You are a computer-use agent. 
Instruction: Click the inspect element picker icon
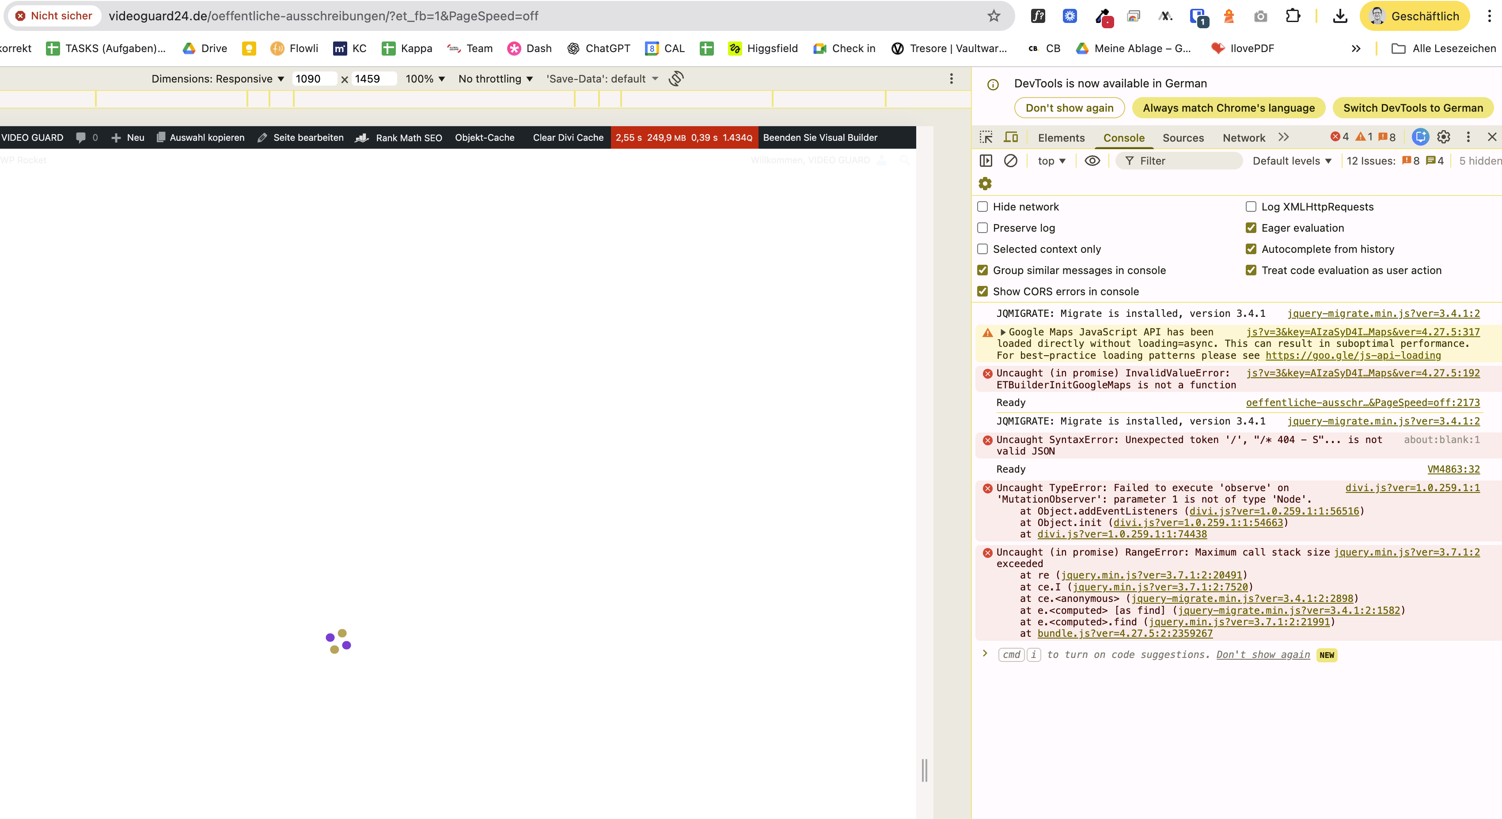tap(986, 138)
